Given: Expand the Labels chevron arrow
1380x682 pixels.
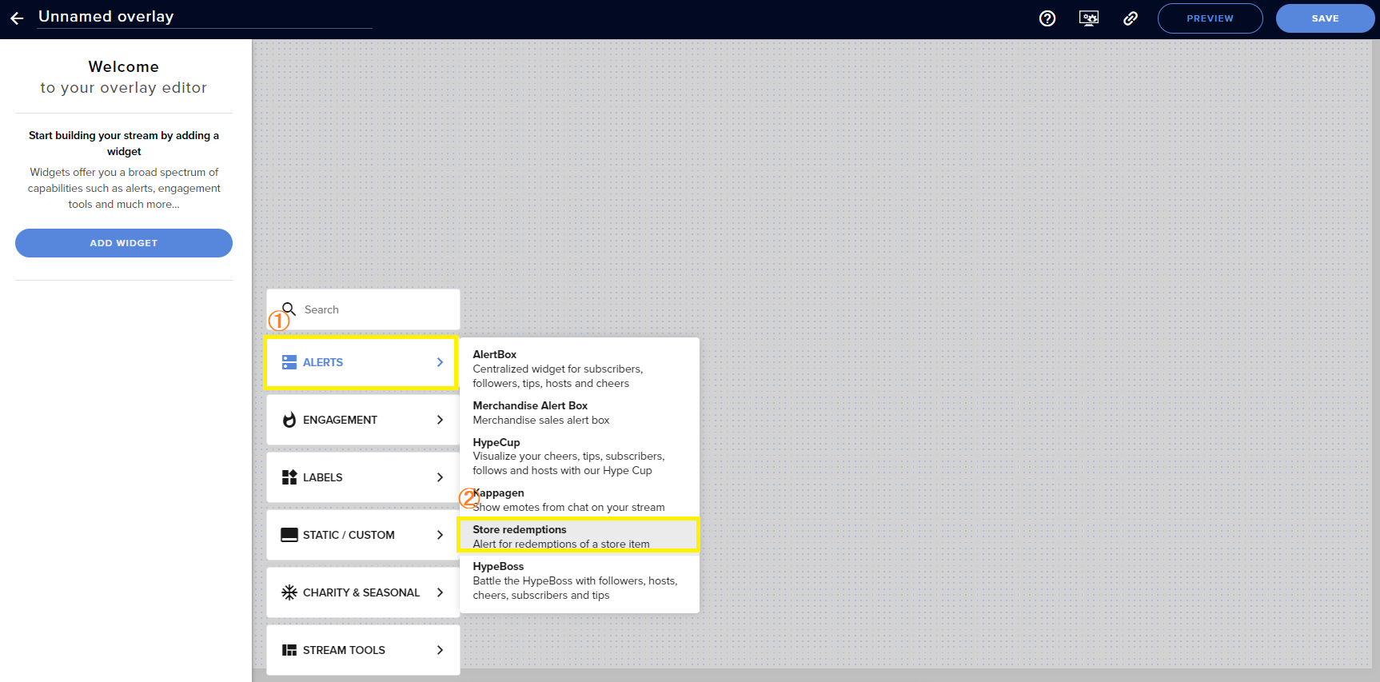Looking at the screenshot, I should (x=440, y=477).
